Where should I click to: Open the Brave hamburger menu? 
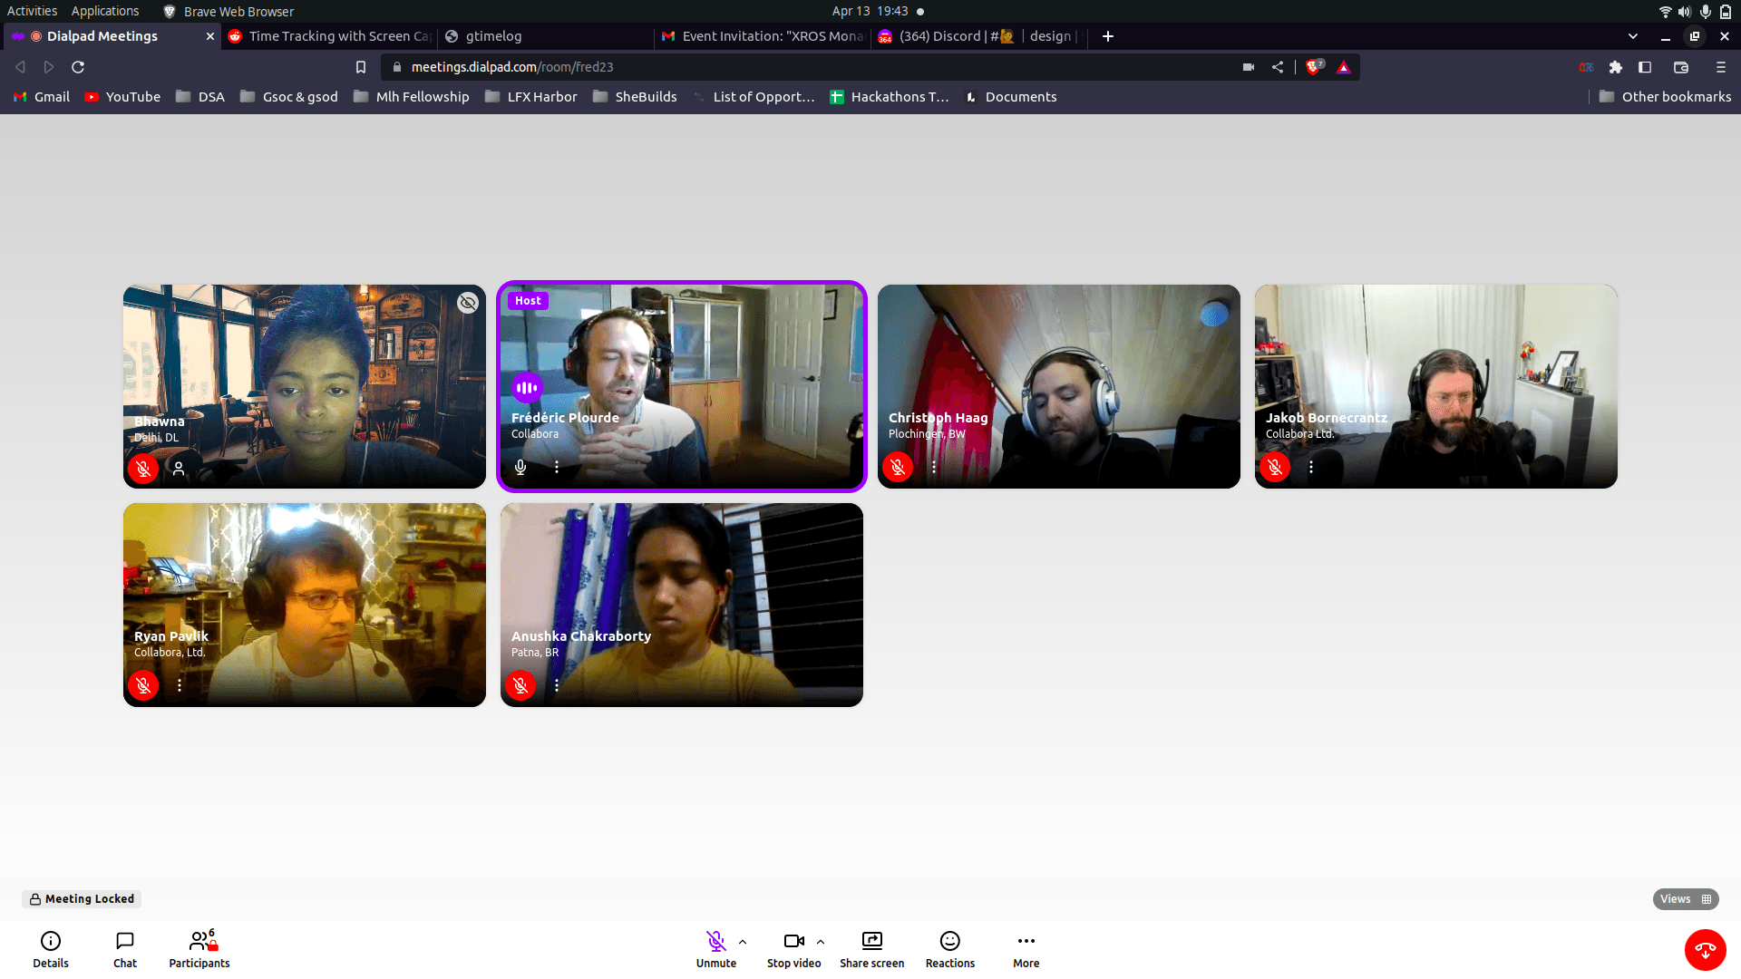1721,67
